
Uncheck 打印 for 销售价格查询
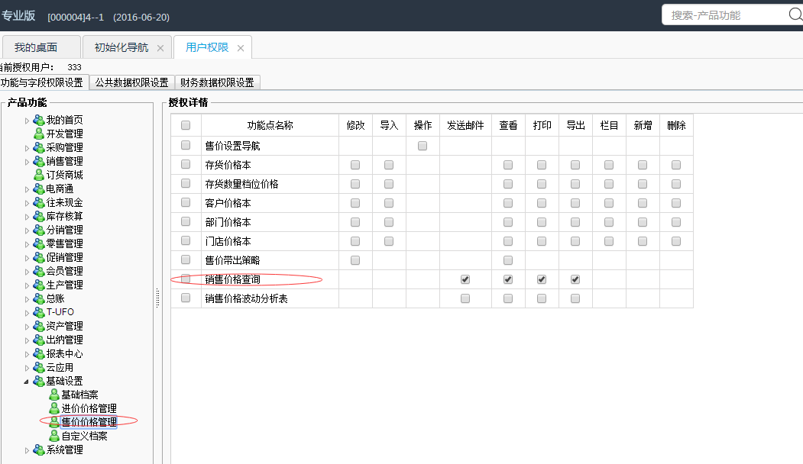coord(541,279)
